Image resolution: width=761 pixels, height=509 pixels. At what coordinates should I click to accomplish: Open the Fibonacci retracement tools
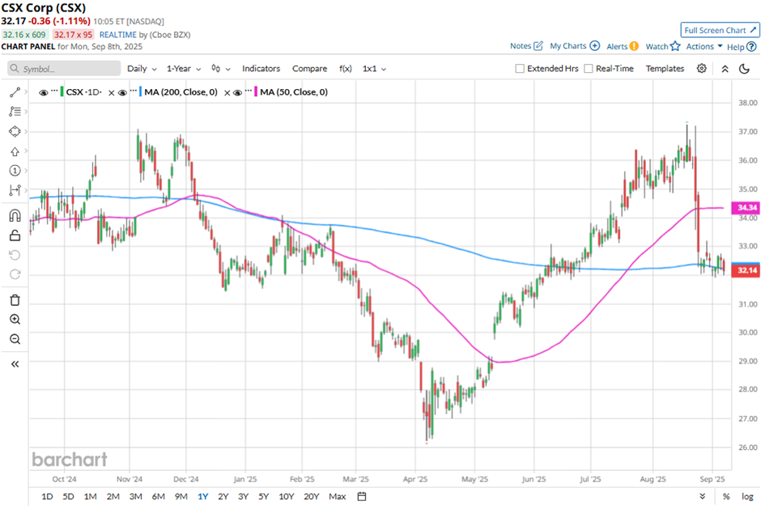pyautogui.click(x=15, y=112)
